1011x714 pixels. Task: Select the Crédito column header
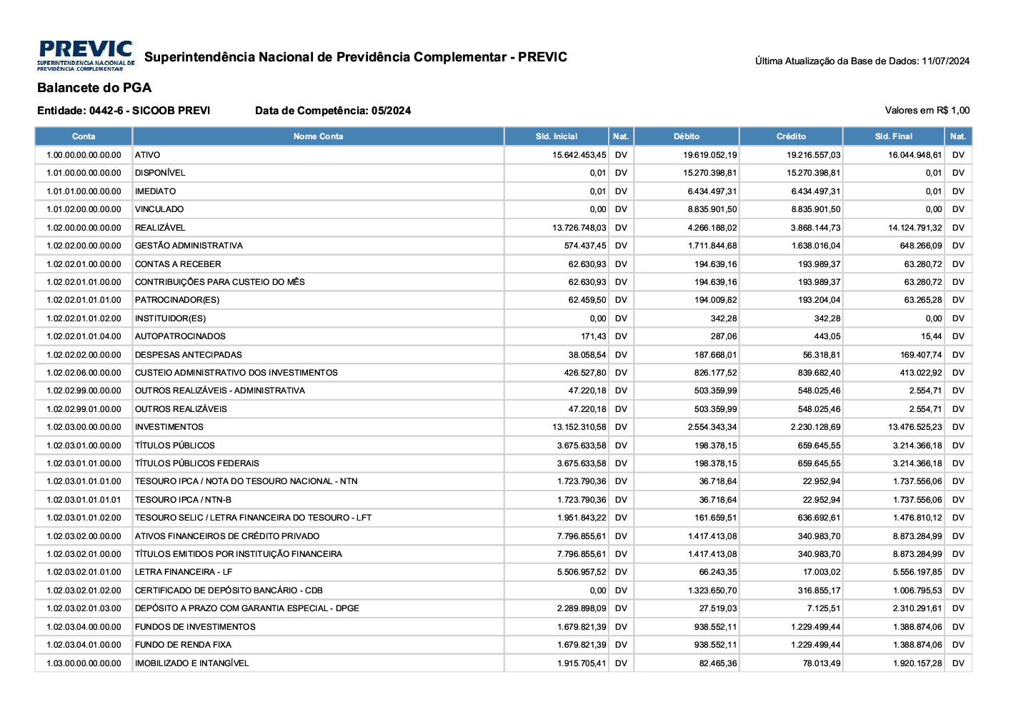coord(791,136)
